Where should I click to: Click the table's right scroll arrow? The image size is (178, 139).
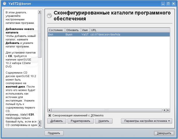168,110
